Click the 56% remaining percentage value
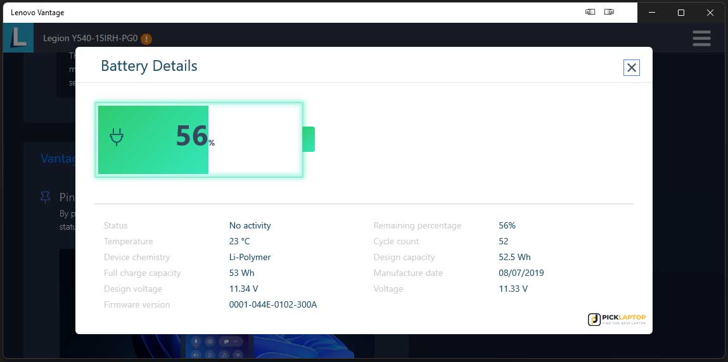The image size is (728, 362). [507, 226]
